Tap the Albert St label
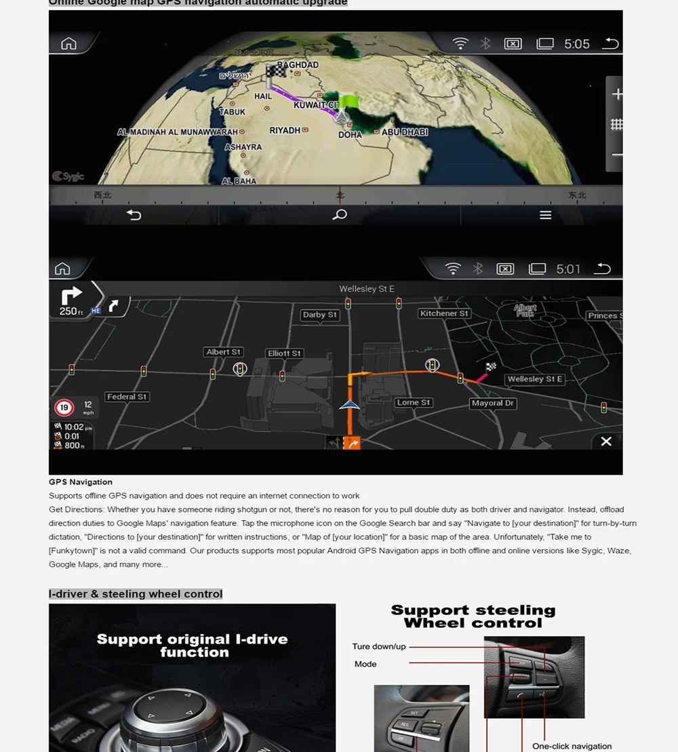678x752 pixels. click(223, 351)
